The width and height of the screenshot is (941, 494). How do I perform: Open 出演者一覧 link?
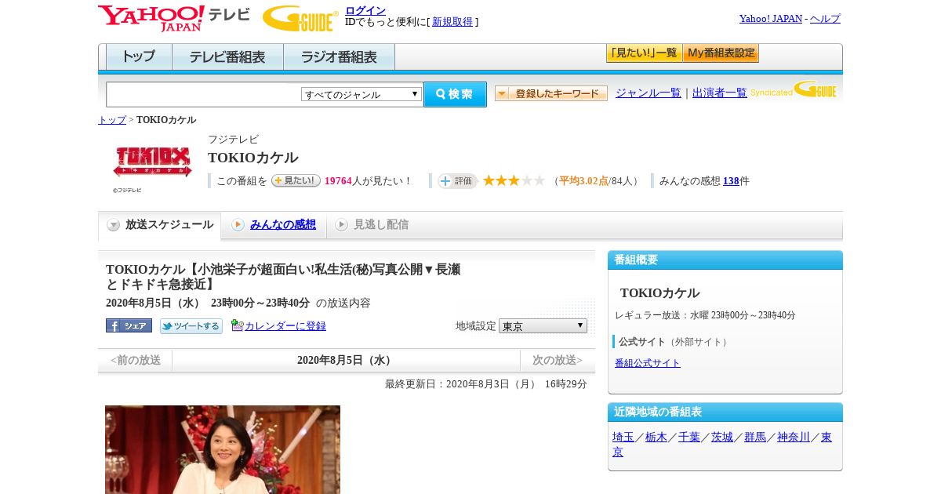[x=720, y=93]
